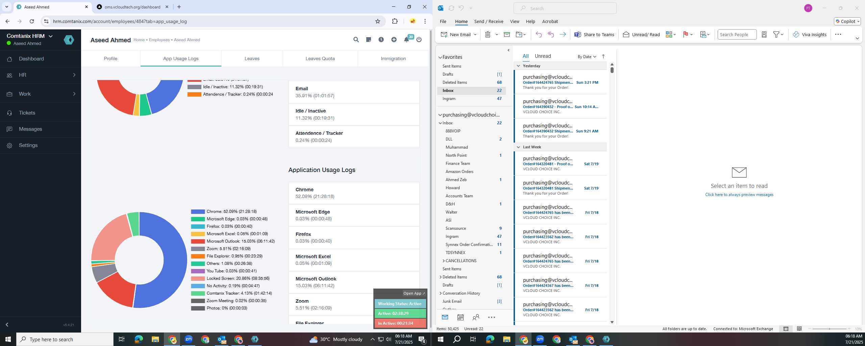Click the Outlook message list scrollbar down arrow
Image resolution: width=865 pixels, height=346 pixels.
612,322
